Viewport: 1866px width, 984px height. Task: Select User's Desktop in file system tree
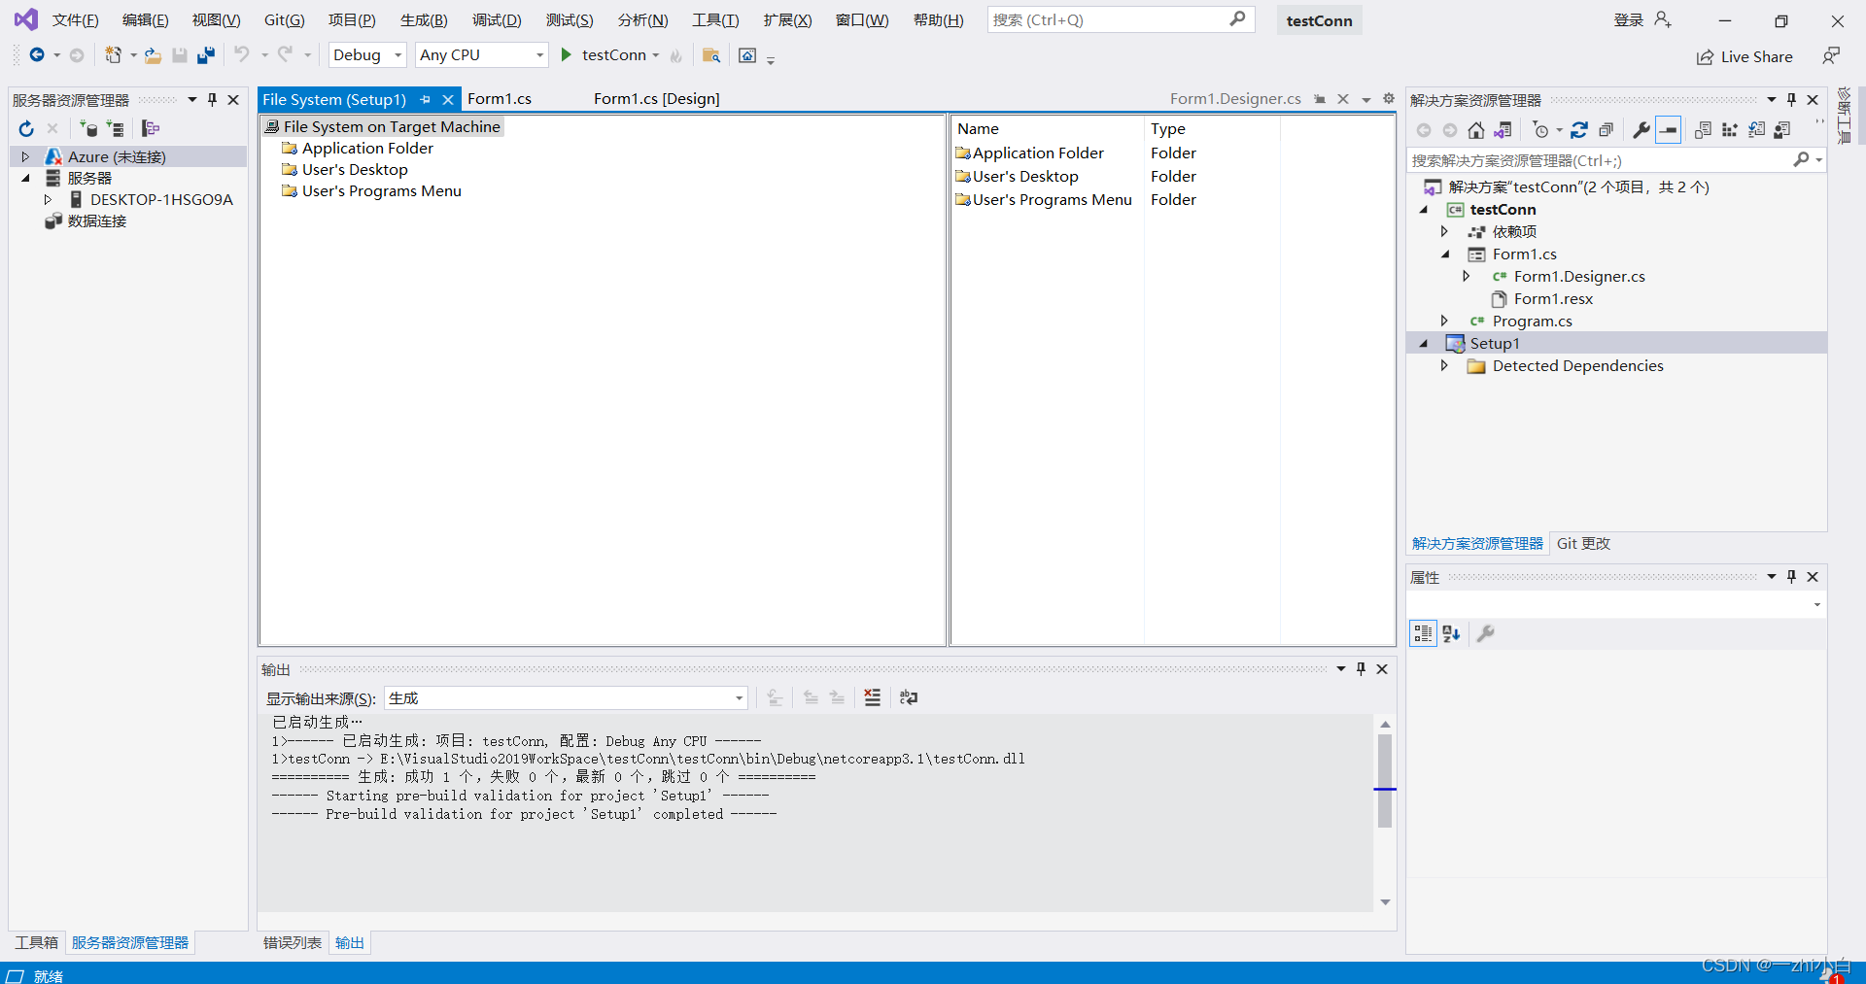(355, 169)
